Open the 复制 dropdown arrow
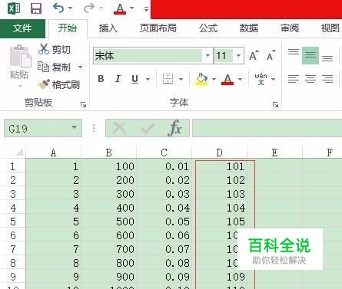Image resolution: width=342 pixels, height=289 pixels. pos(80,67)
